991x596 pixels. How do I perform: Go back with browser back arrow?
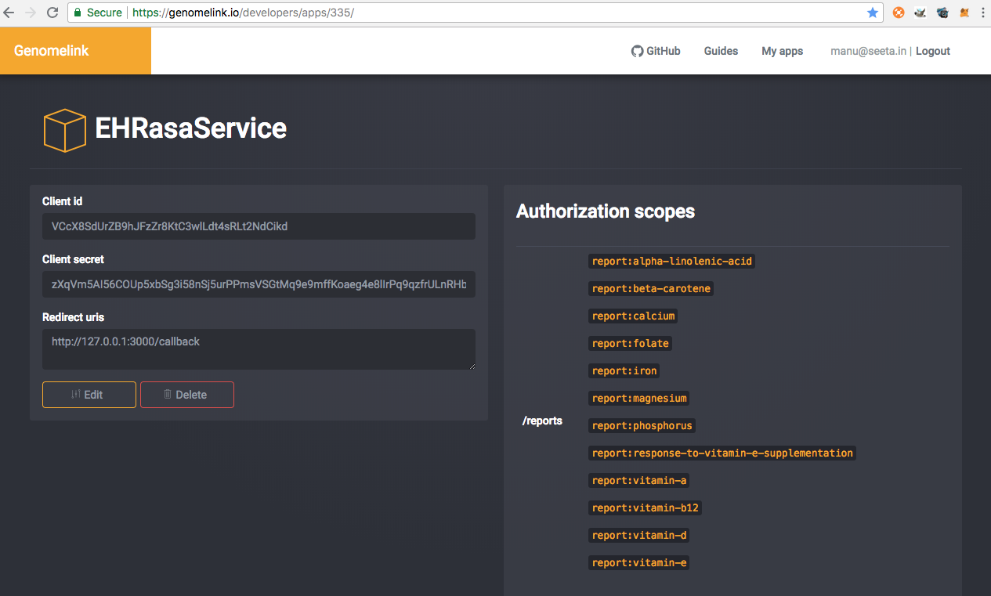point(9,13)
